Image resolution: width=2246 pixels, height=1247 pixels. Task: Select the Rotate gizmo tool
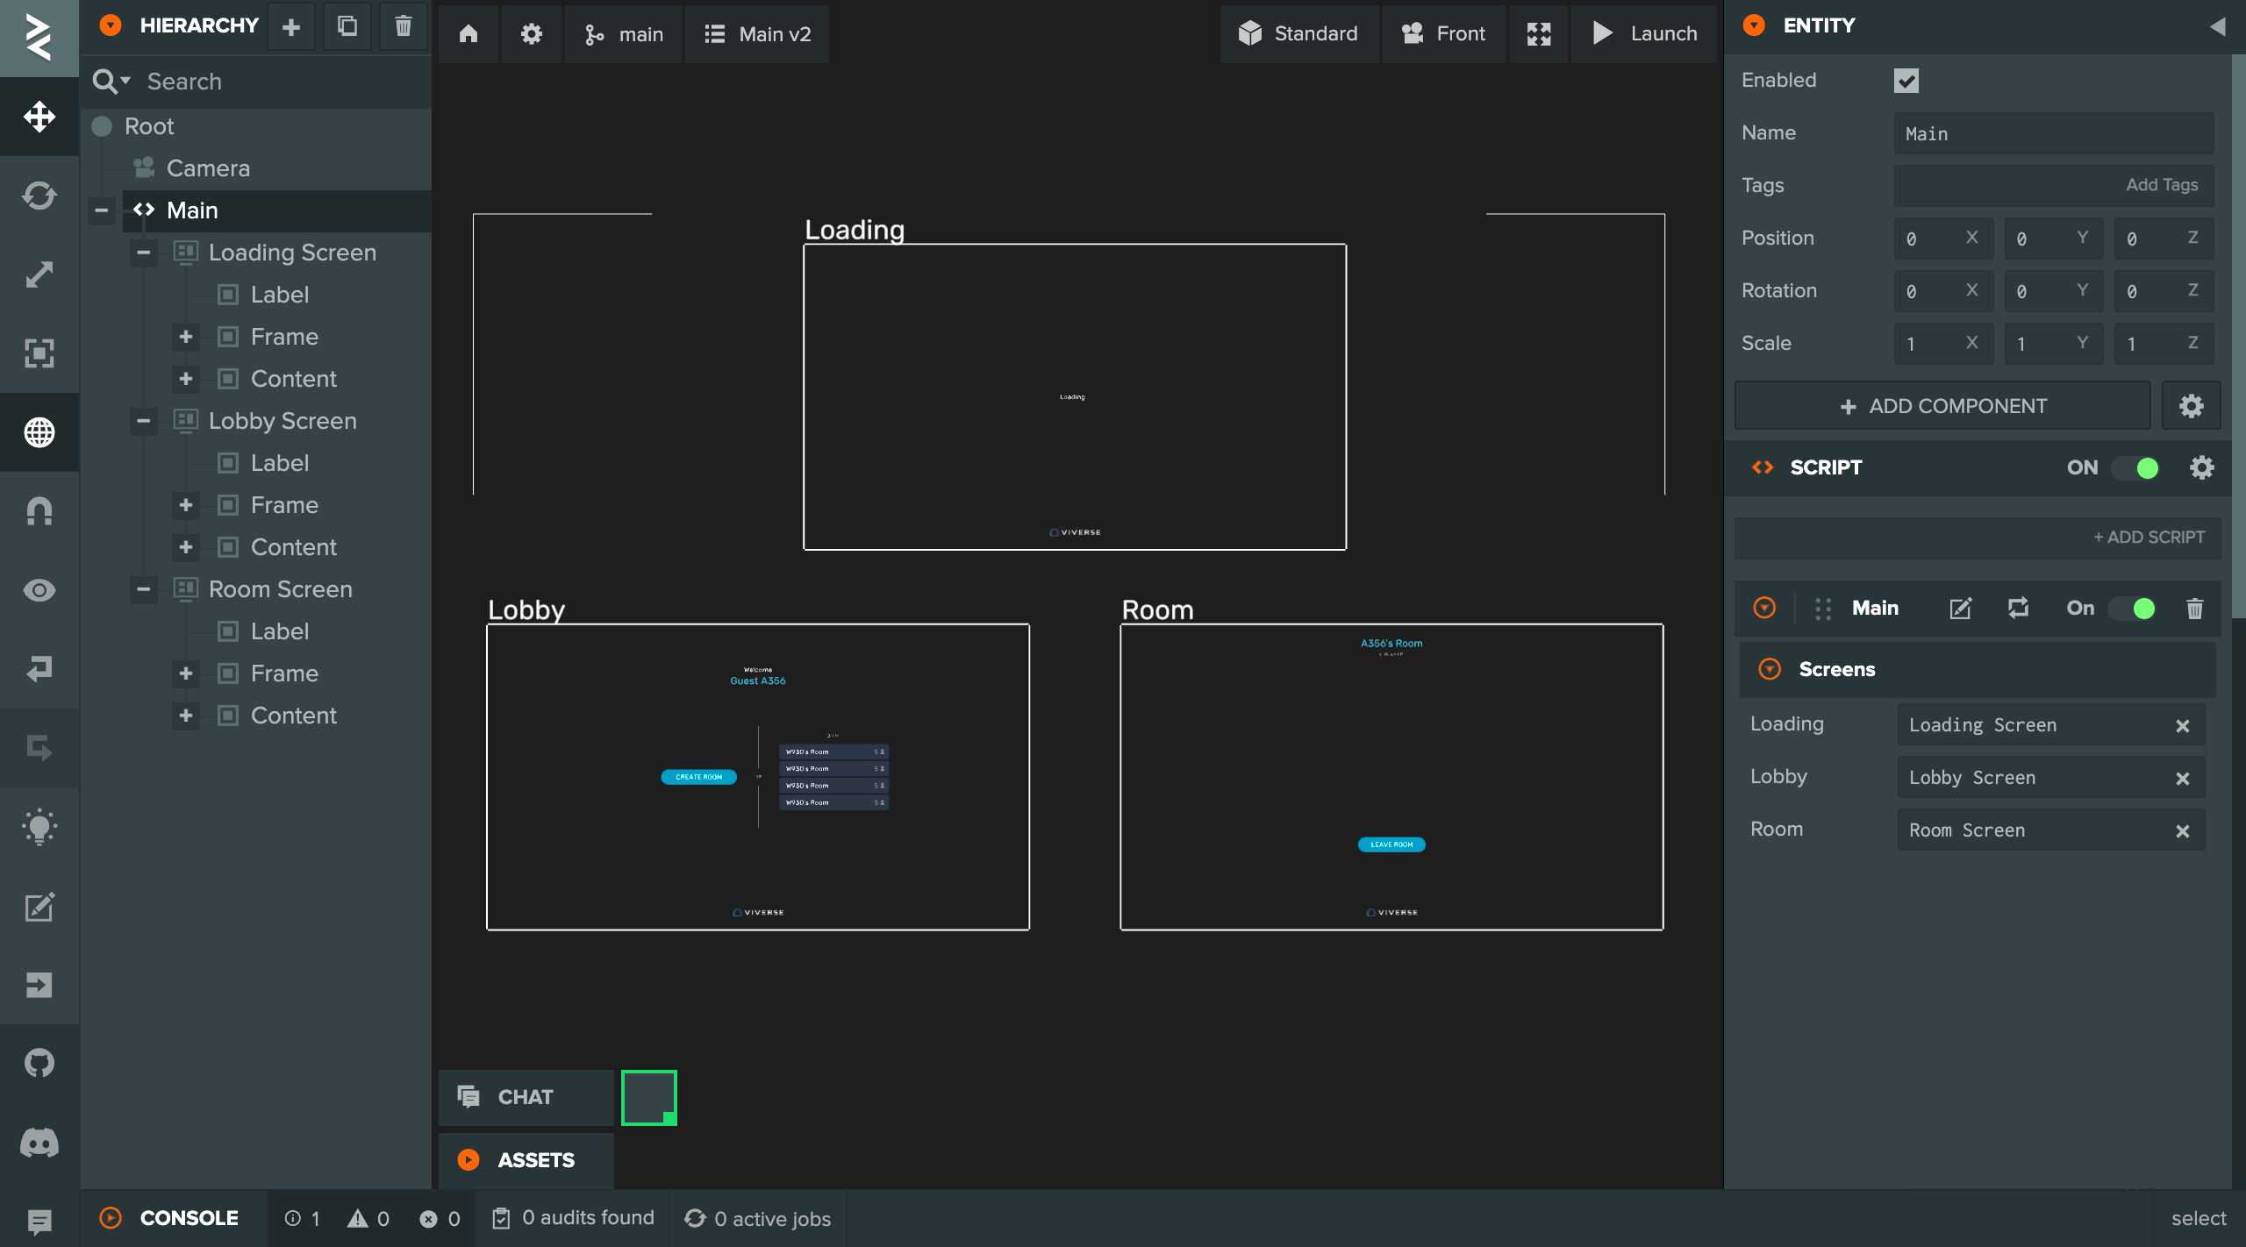[x=39, y=196]
